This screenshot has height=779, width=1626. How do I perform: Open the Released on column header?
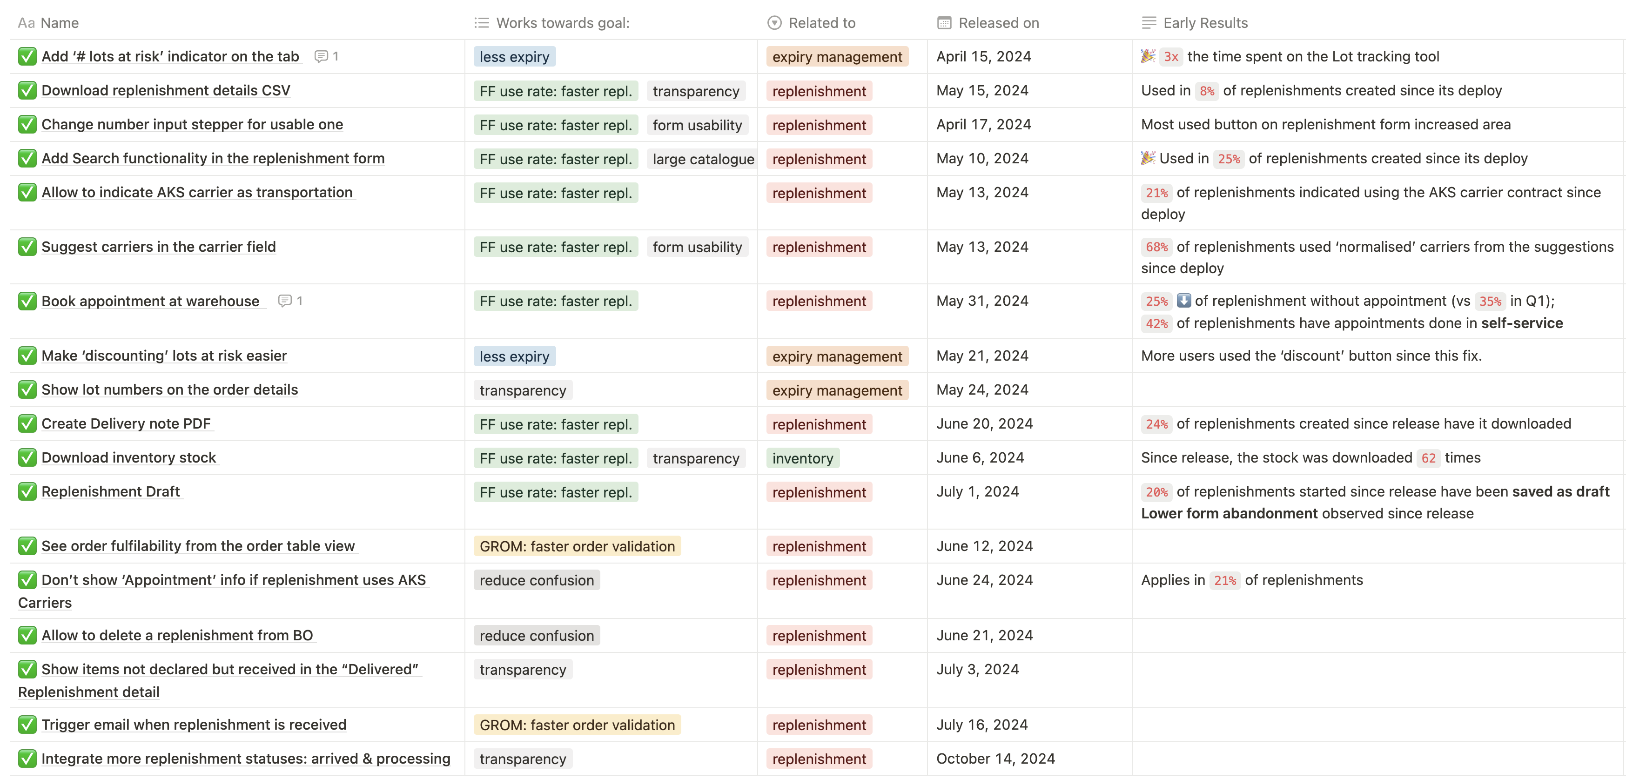click(x=1029, y=23)
